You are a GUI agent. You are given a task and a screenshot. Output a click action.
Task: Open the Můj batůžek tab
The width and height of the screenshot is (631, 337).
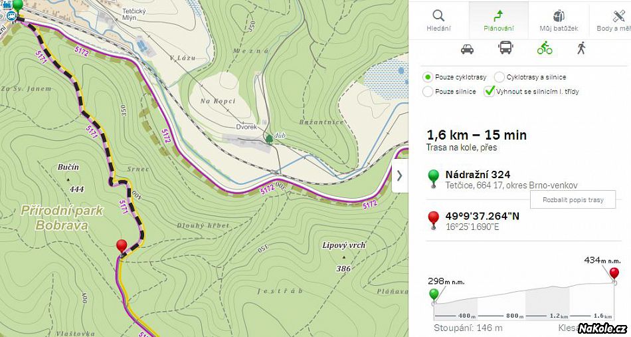point(559,21)
